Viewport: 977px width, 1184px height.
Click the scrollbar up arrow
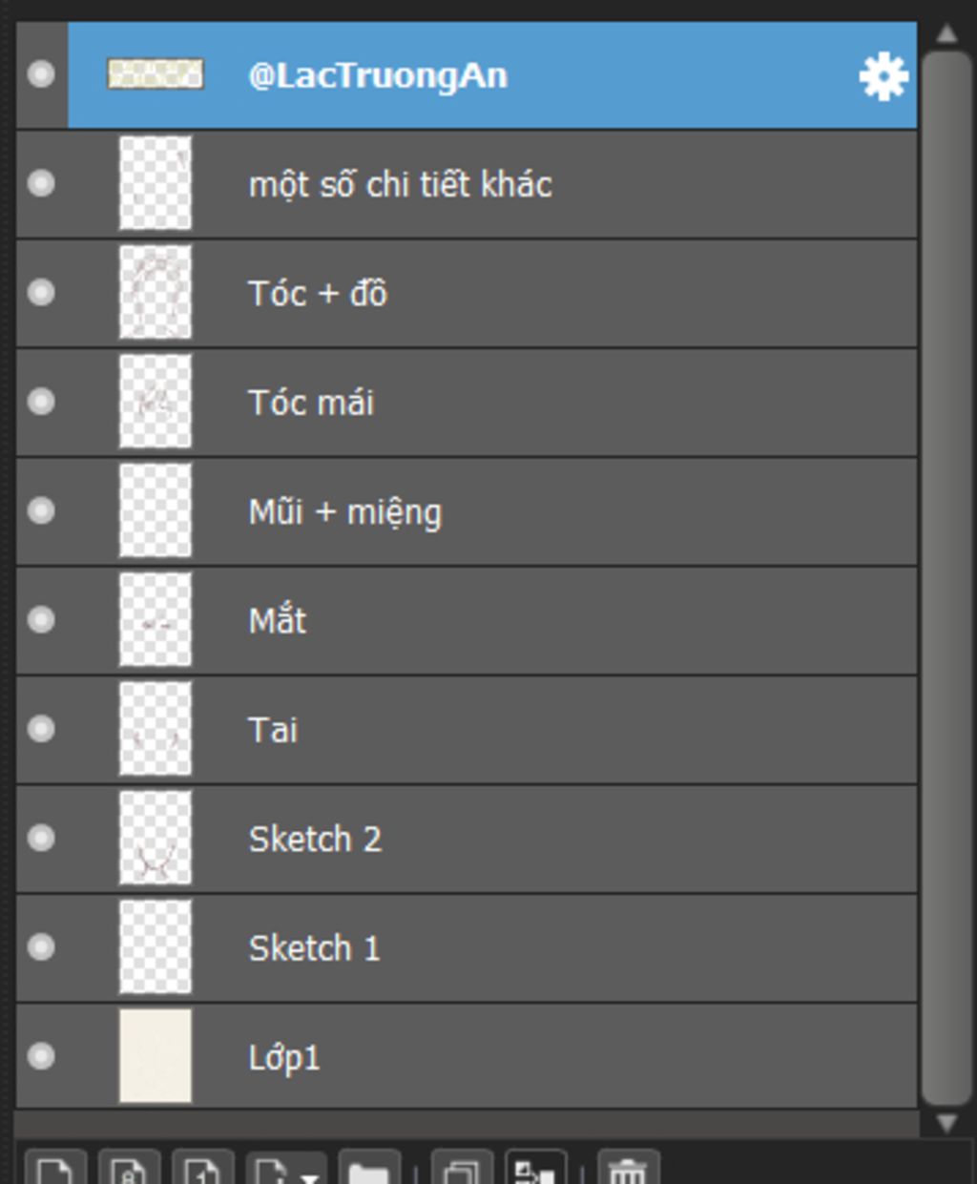(946, 34)
